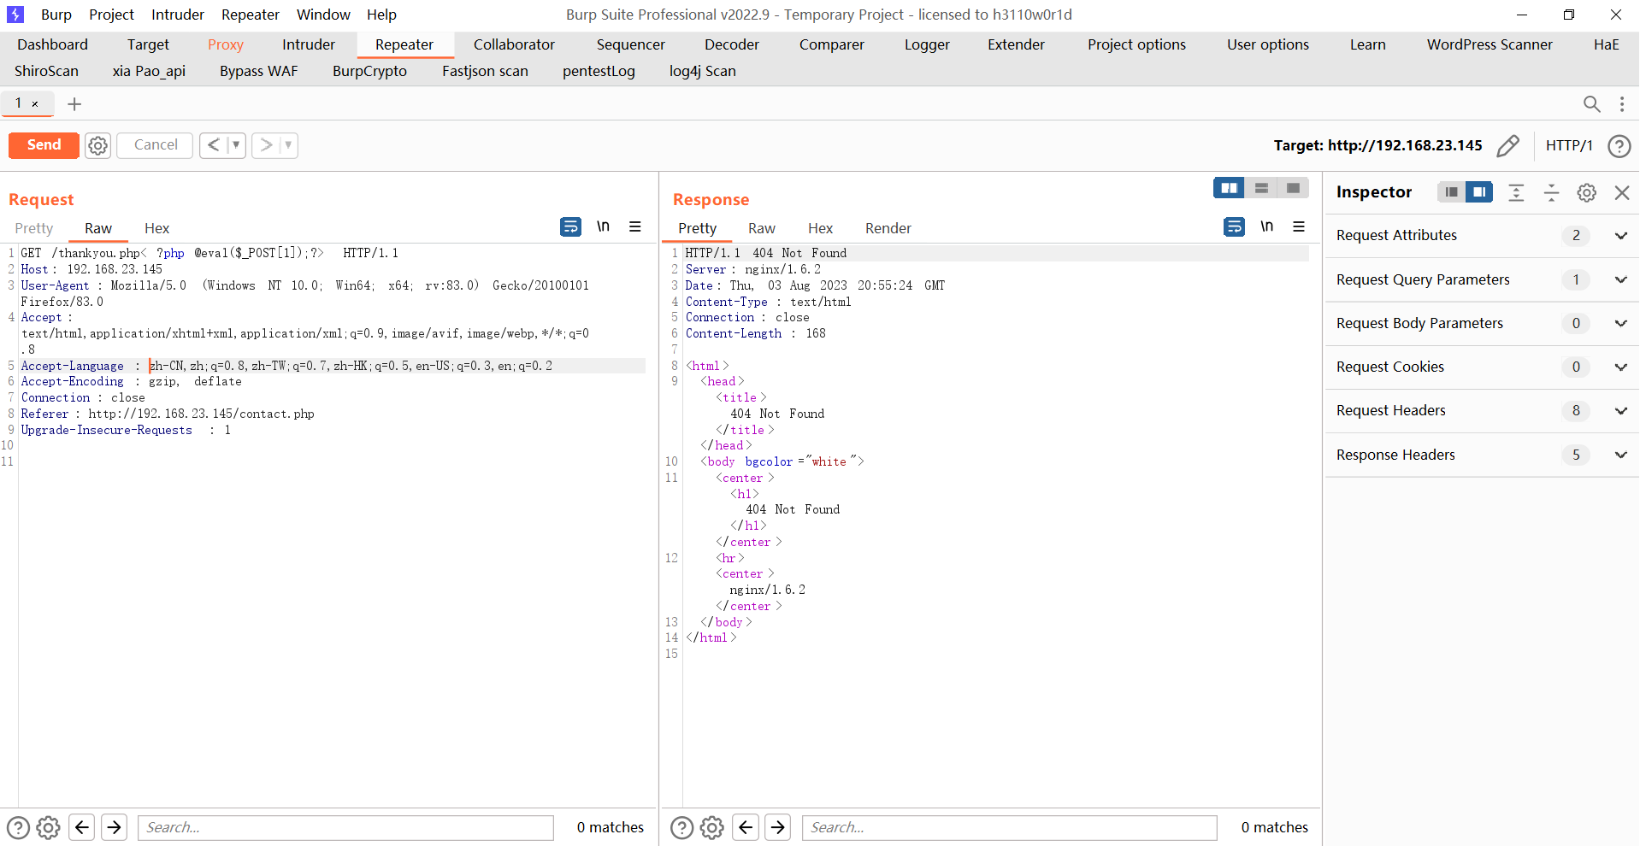Edit target with pencil icon
This screenshot has height=846, width=1640.
click(1508, 145)
